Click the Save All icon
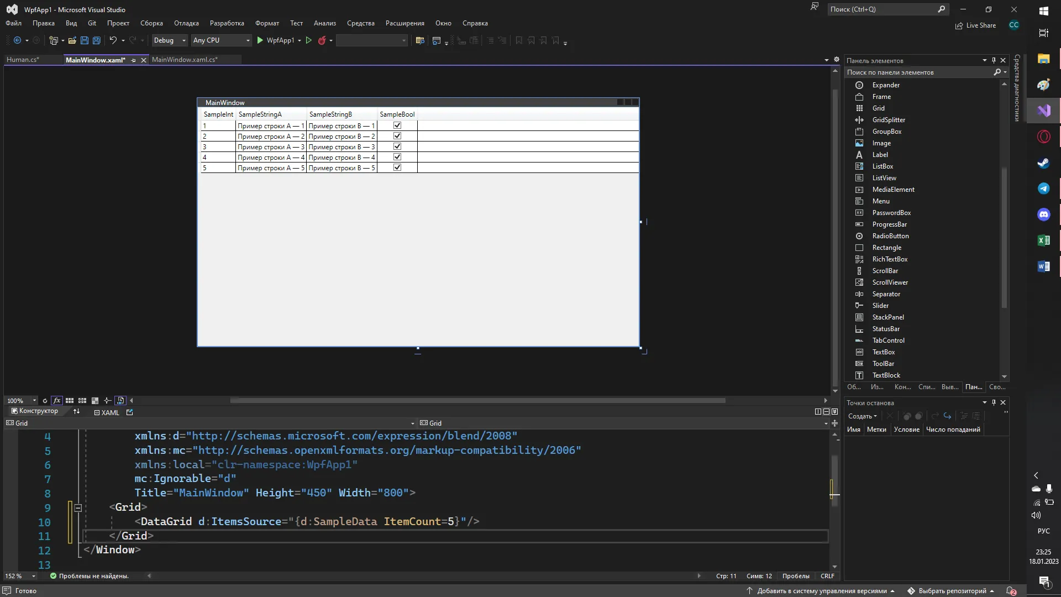This screenshot has height=597, width=1061. [97, 40]
